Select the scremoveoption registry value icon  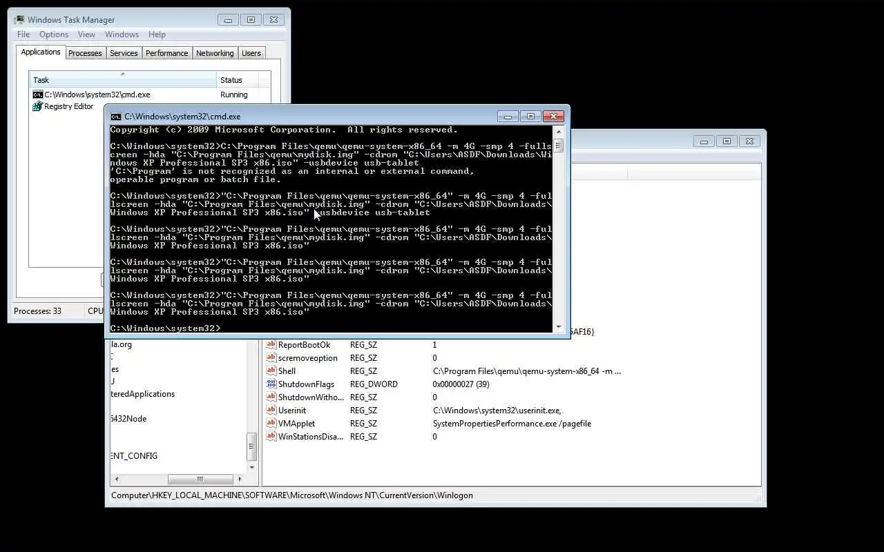click(271, 358)
